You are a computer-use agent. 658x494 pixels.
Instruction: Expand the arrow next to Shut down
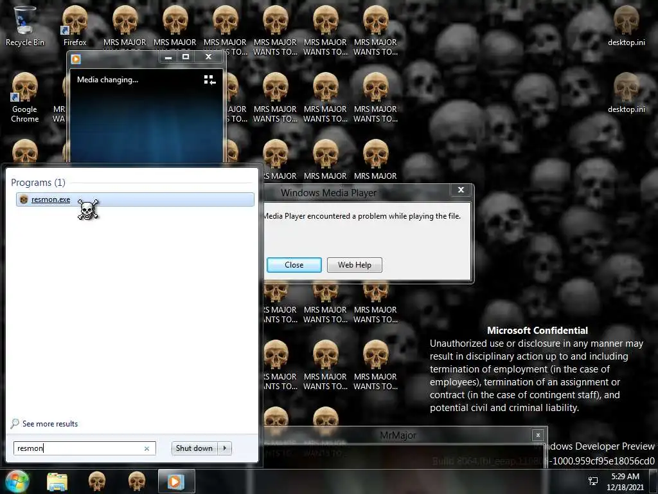(225, 448)
